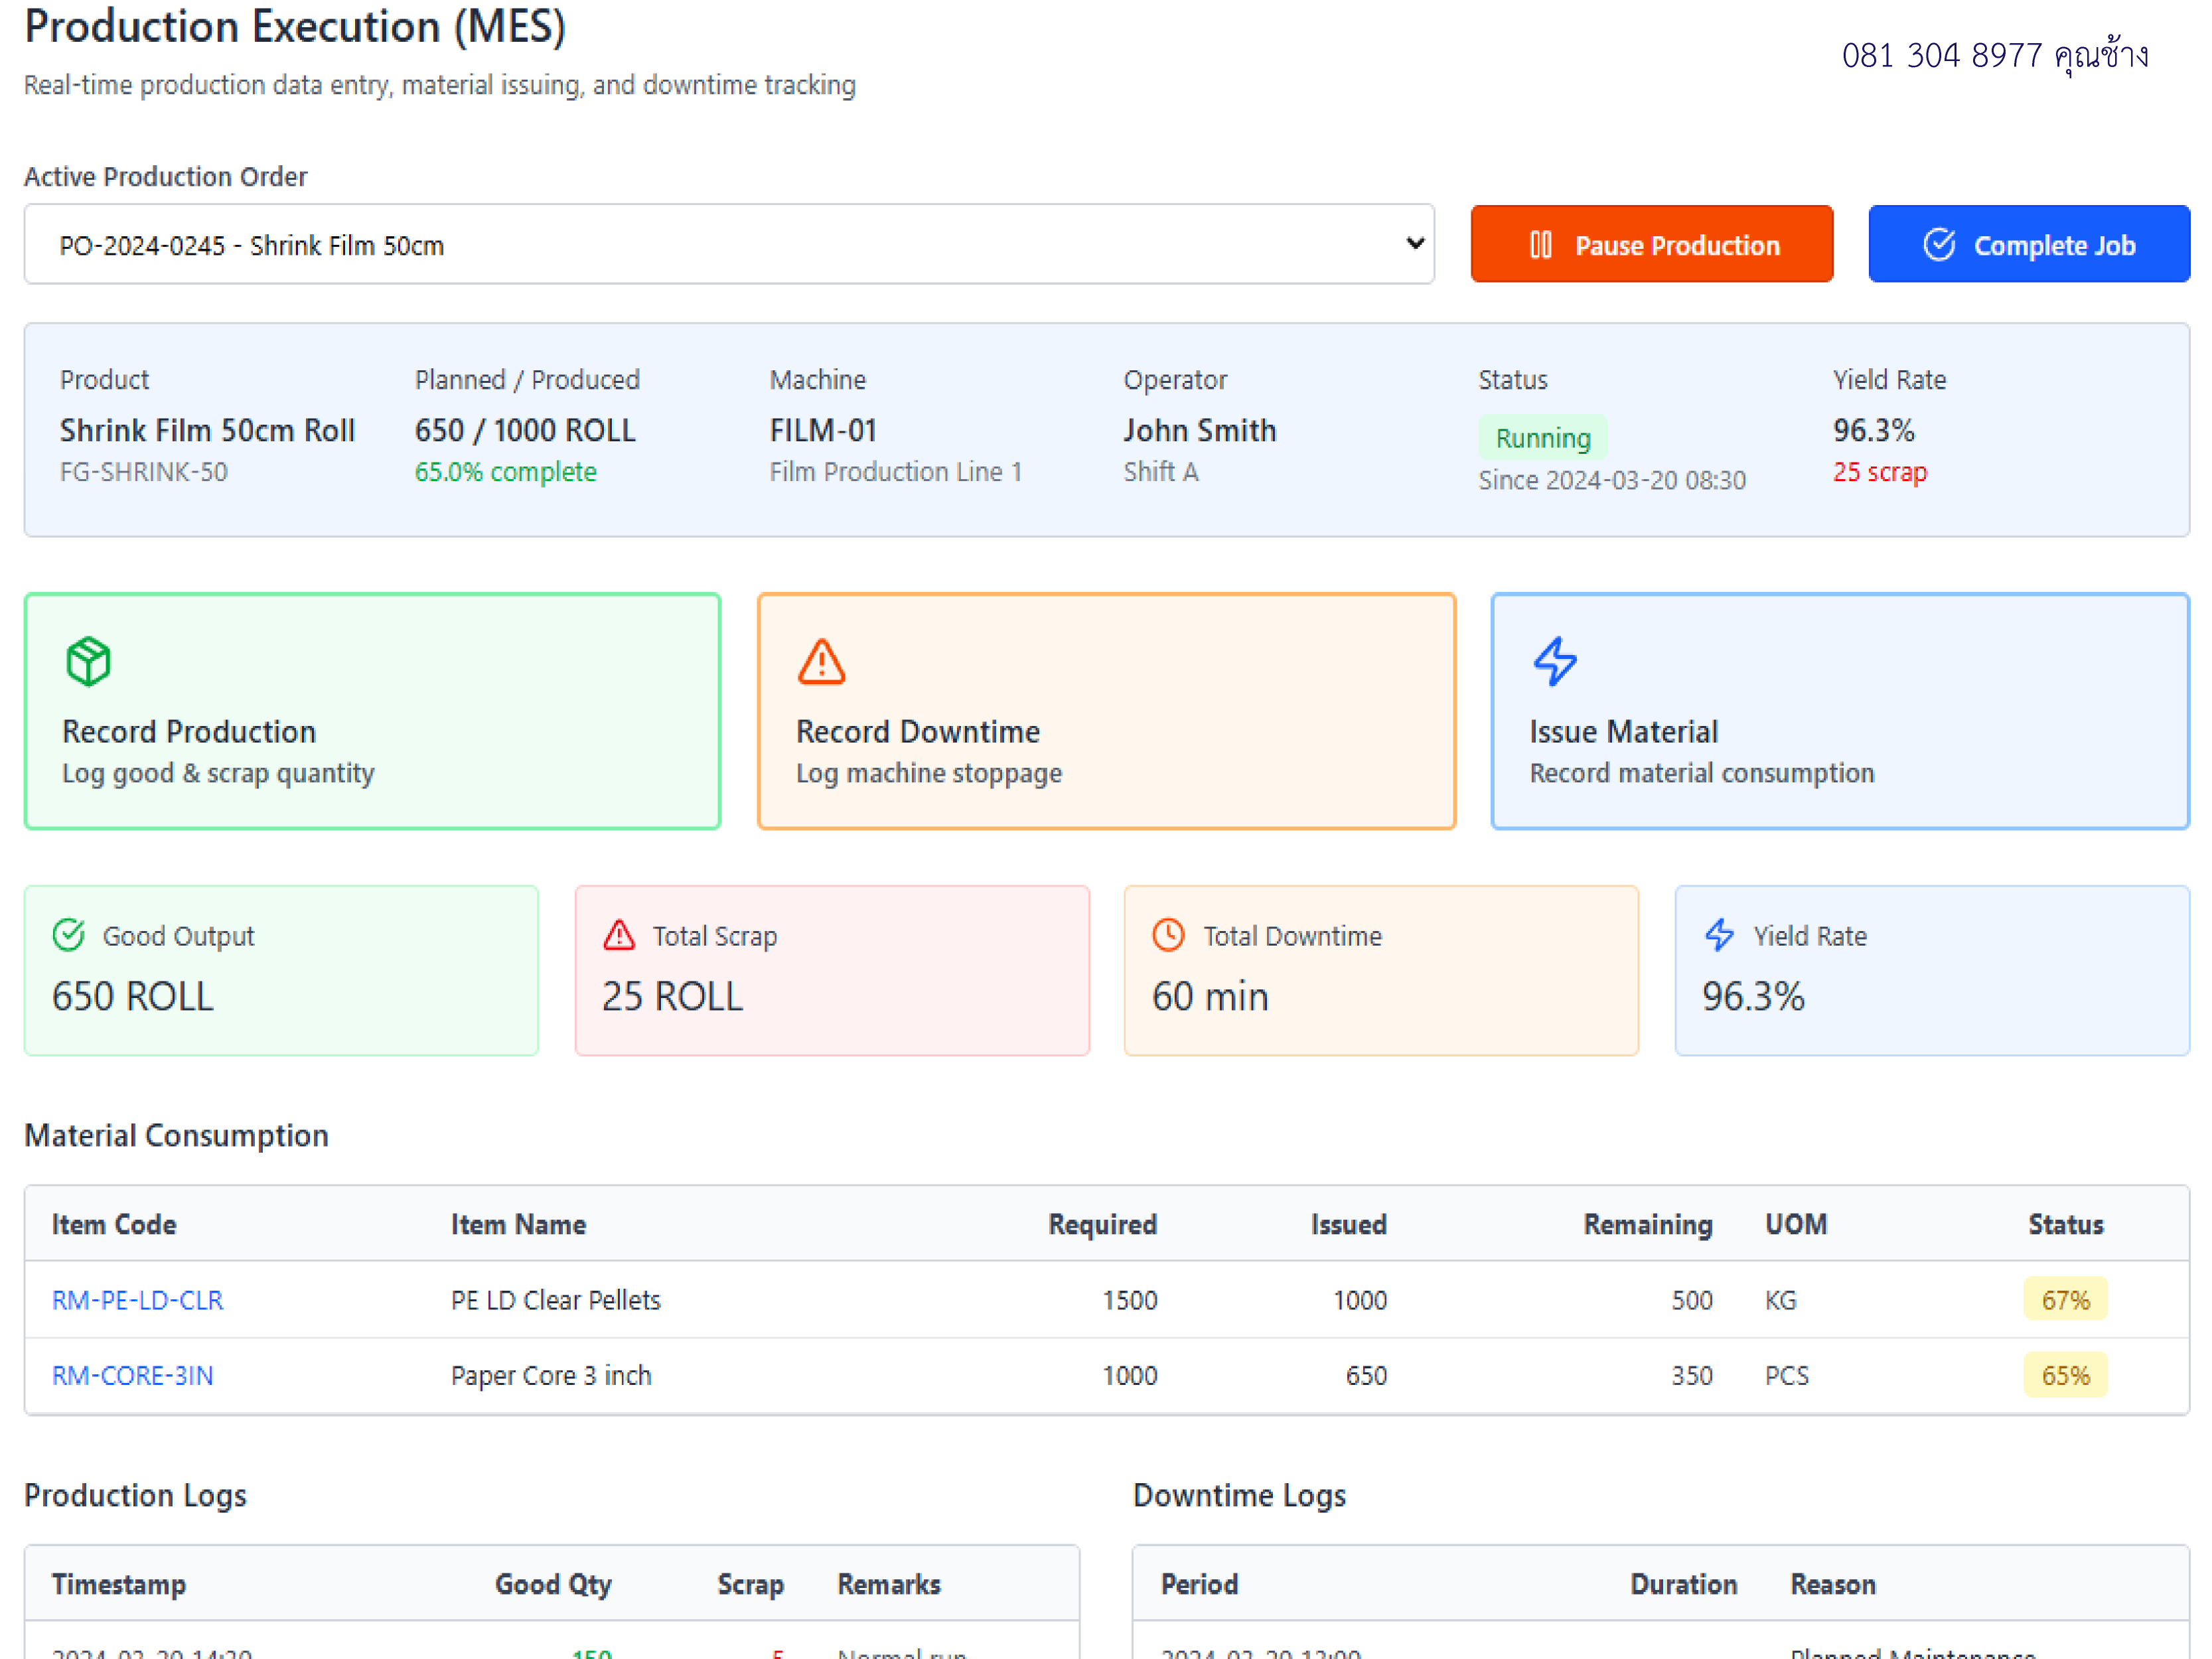Open the RM-PE-LD-CLR item link
The width and height of the screenshot is (2212, 1659).
coord(138,1300)
